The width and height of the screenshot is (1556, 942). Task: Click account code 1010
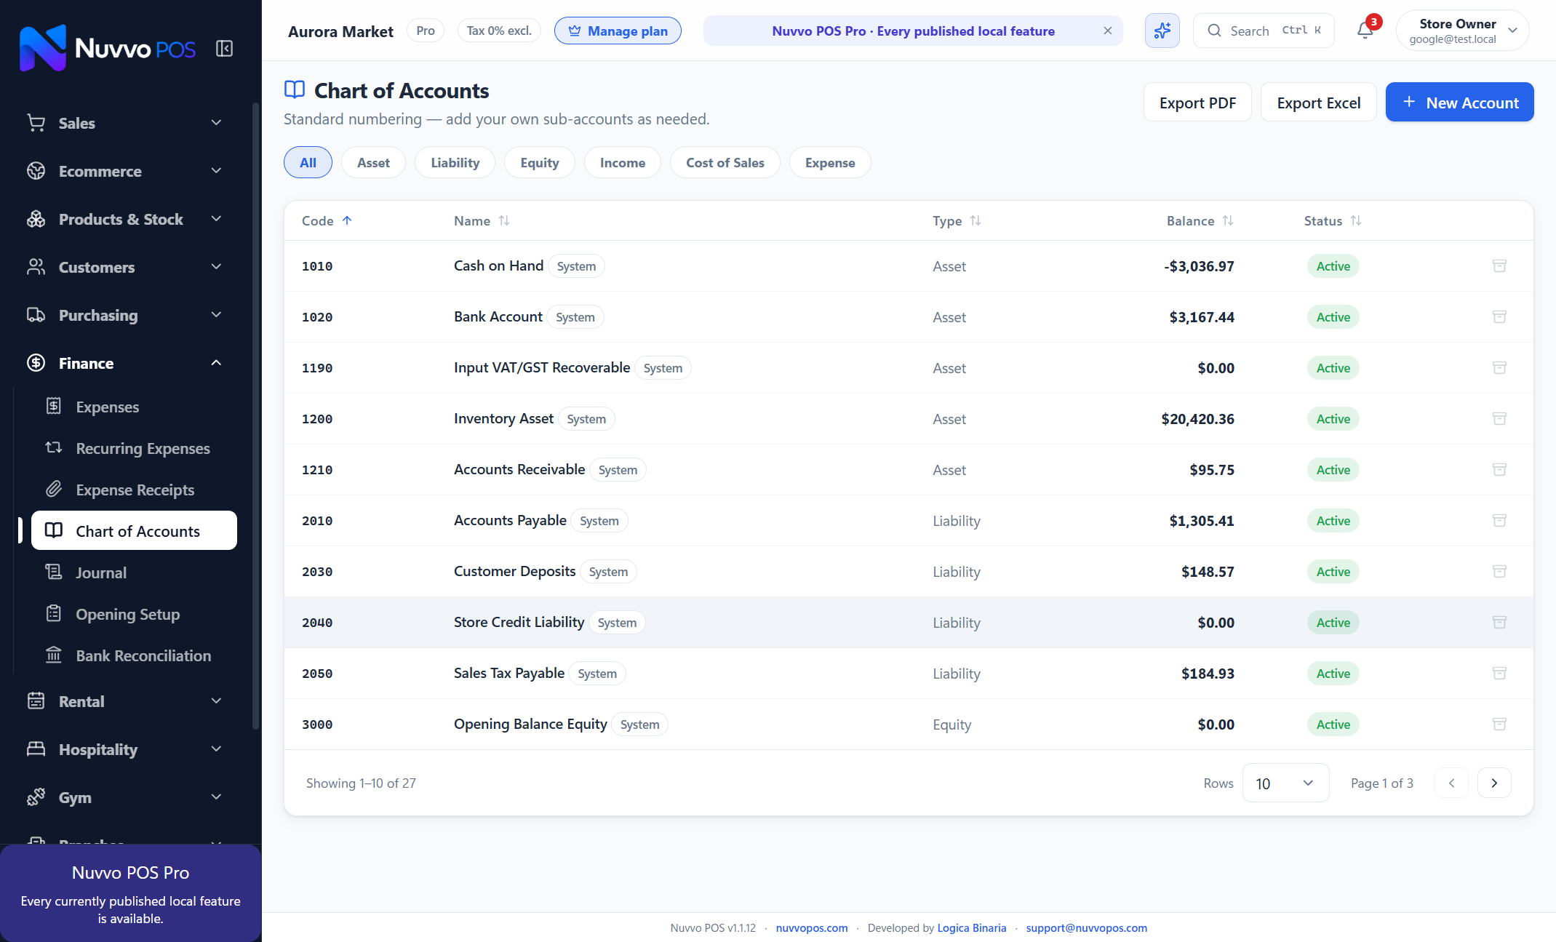pos(317,266)
